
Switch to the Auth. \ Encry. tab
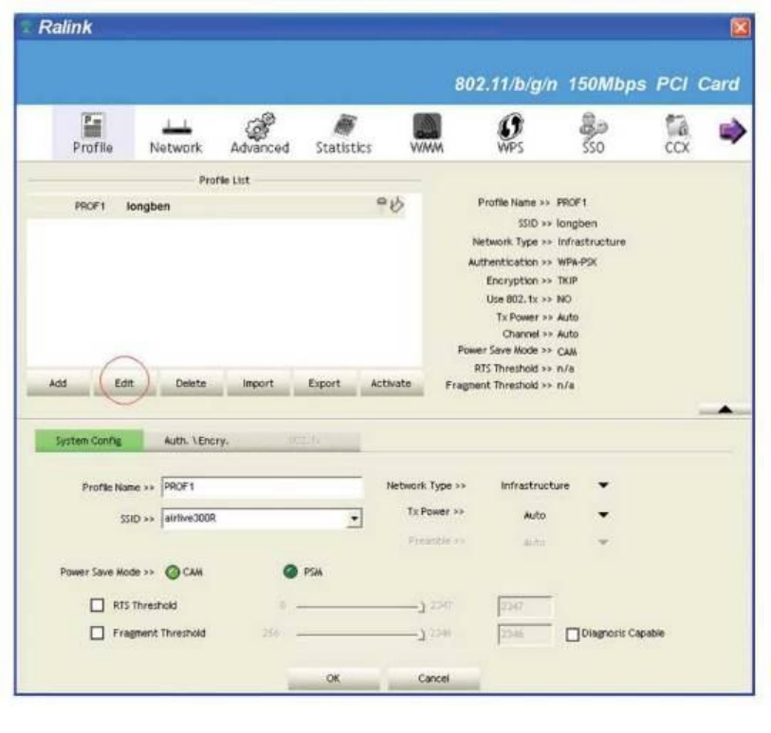(196, 441)
